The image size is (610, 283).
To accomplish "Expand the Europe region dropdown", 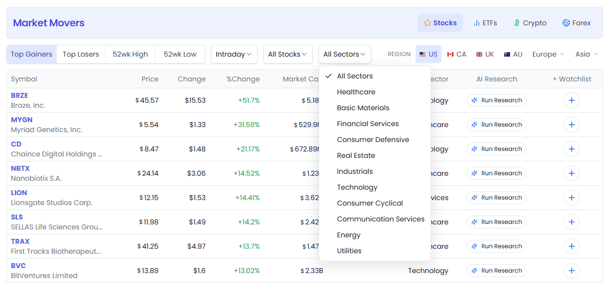I will tap(548, 54).
